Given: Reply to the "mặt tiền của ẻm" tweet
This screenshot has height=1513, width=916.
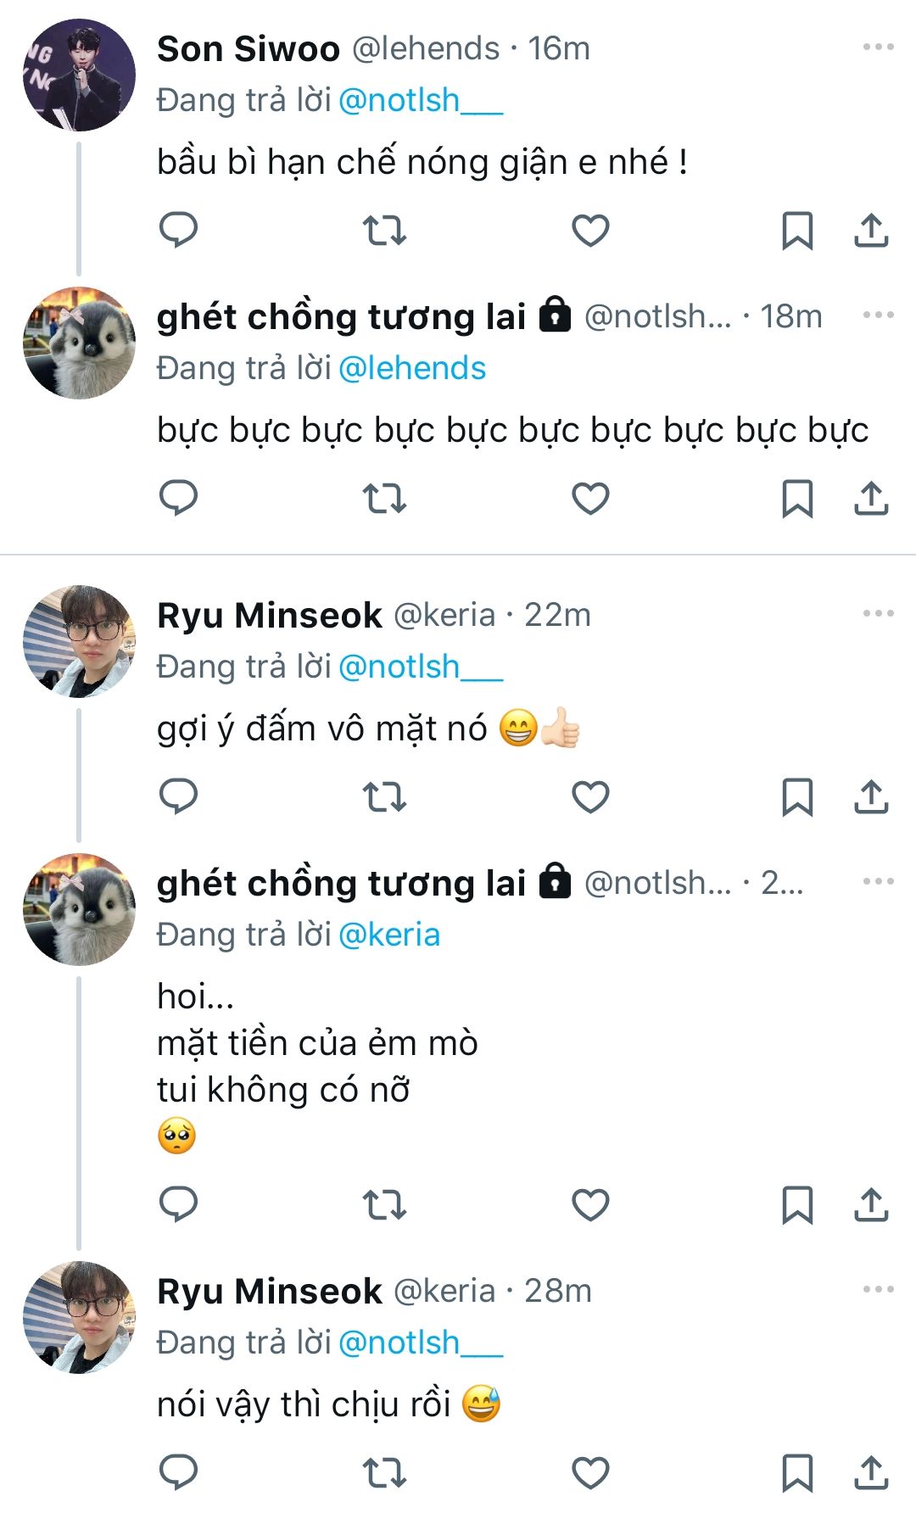Looking at the screenshot, I should 178,1203.
